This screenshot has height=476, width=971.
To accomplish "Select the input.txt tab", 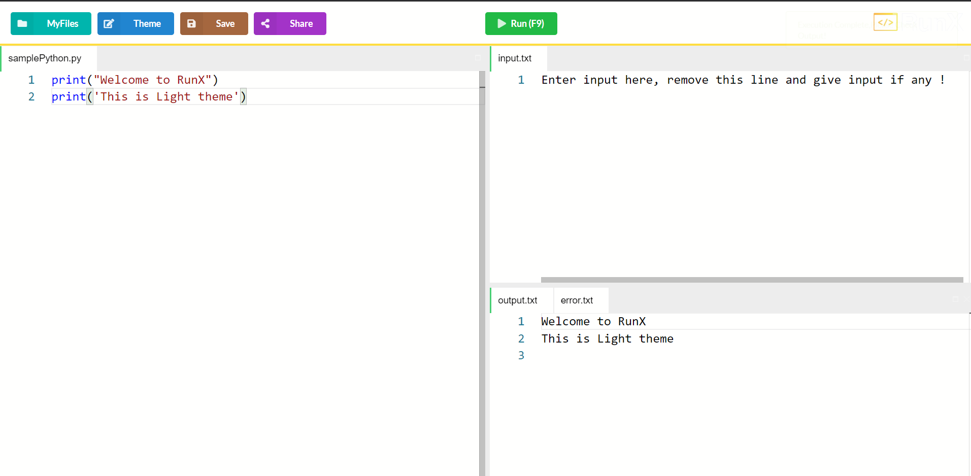I will 519,58.
